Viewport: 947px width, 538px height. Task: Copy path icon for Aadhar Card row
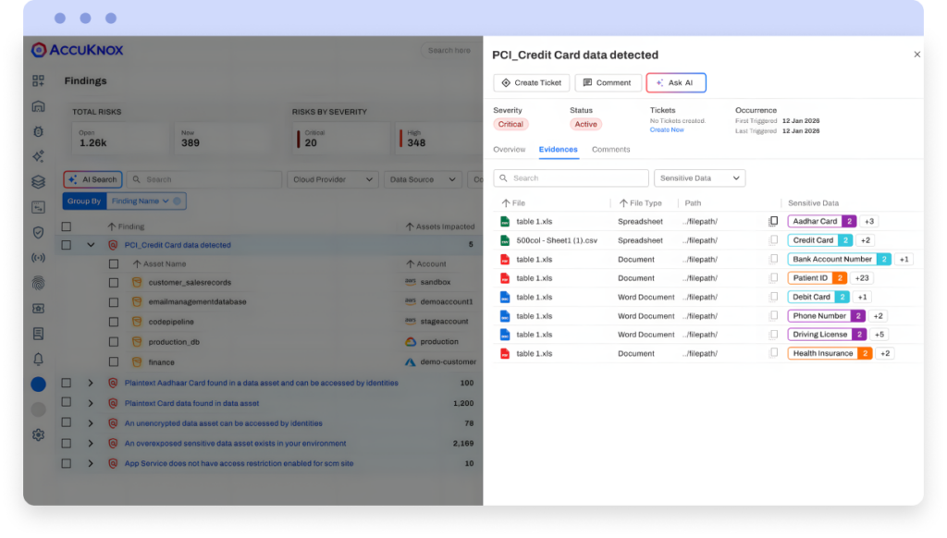point(773,222)
